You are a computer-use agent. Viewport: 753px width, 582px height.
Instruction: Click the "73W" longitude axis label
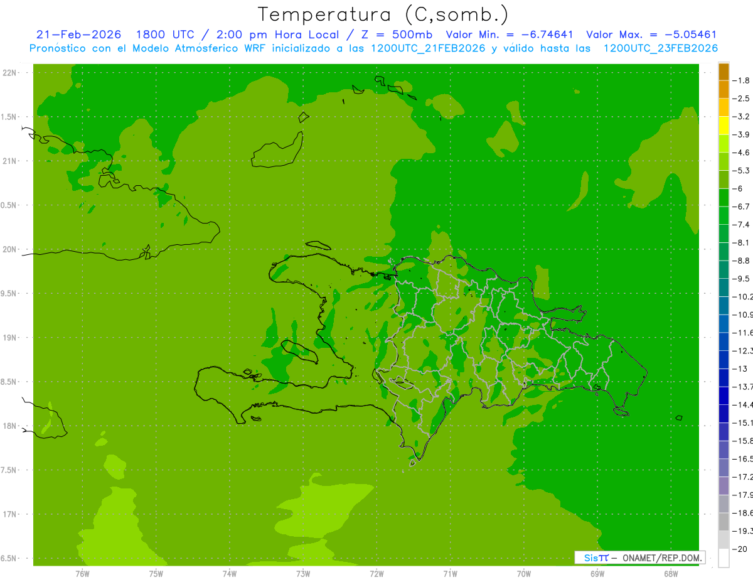[x=303, y=573]
